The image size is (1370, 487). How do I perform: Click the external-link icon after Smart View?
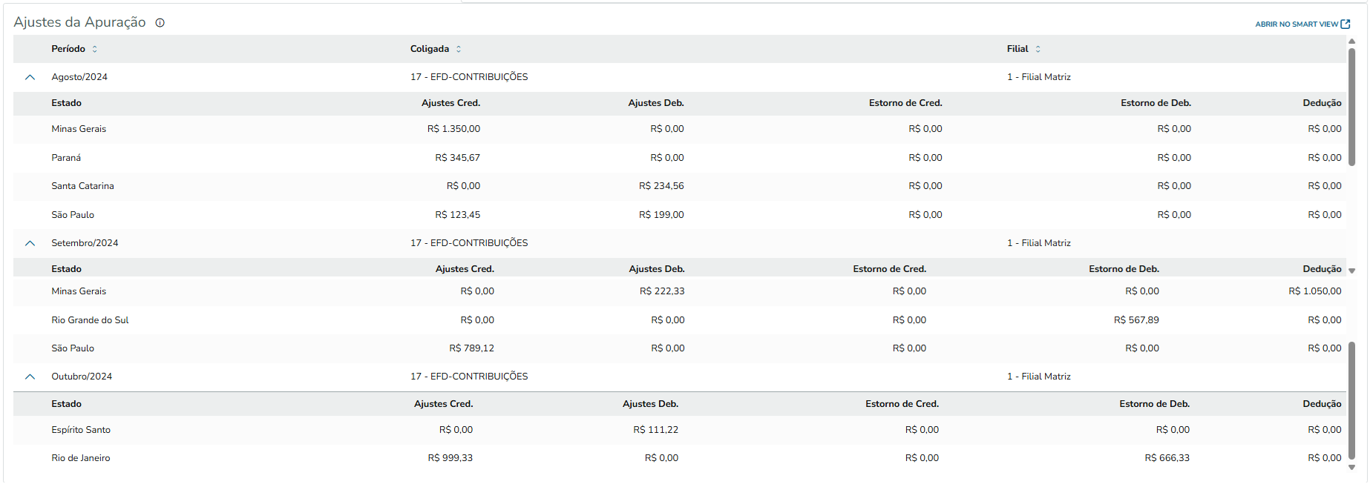coord(1346,24)
